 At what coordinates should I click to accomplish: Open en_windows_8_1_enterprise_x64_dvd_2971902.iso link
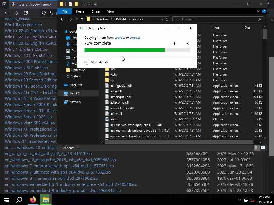(x=51, y=178)
